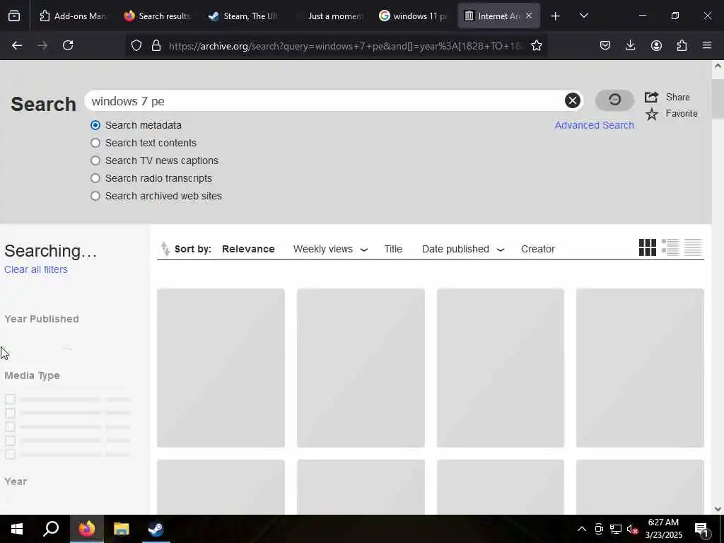Screen dimensions: 724x543
Task: Select Search TV news captions option
Action: point(95,160)
